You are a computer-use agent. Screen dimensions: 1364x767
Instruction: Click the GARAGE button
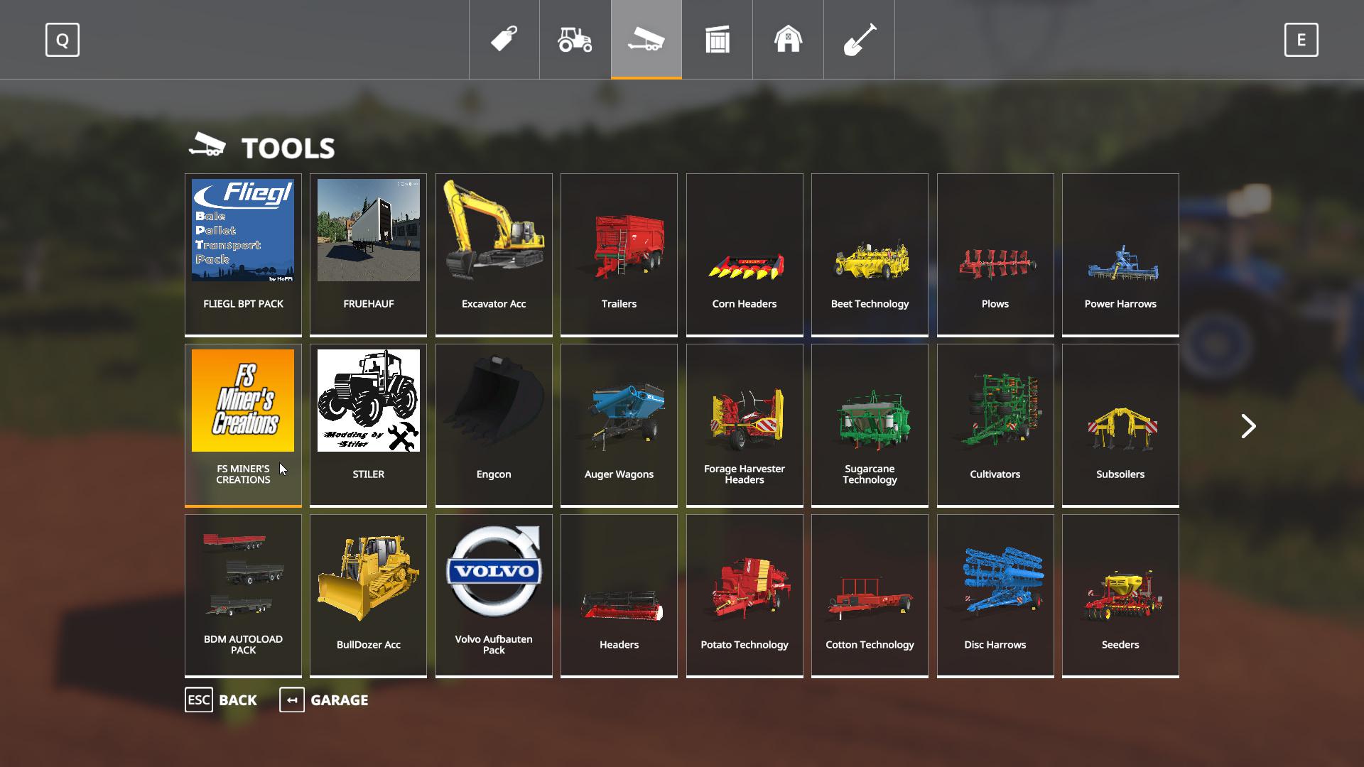pos(324,700)
